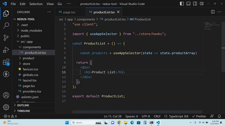This screenshot has width=225, height=126.
Task: Open the Thunder Client lightning icon
Action: 6,74
